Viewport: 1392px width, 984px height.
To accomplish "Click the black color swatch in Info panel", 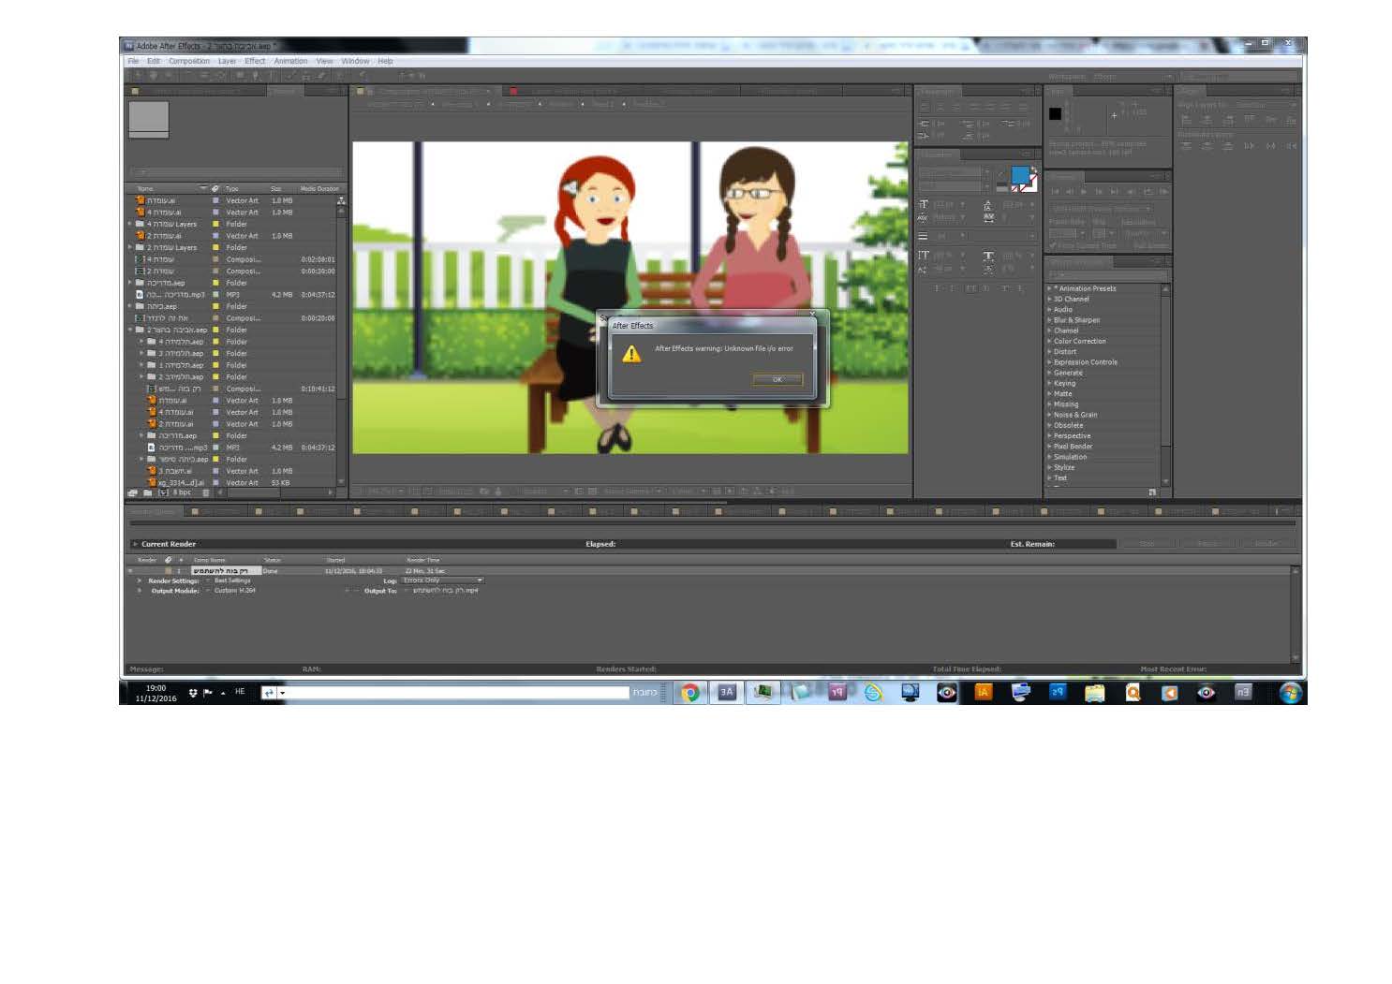I will pyautogui.click(x=1056, y=114).
